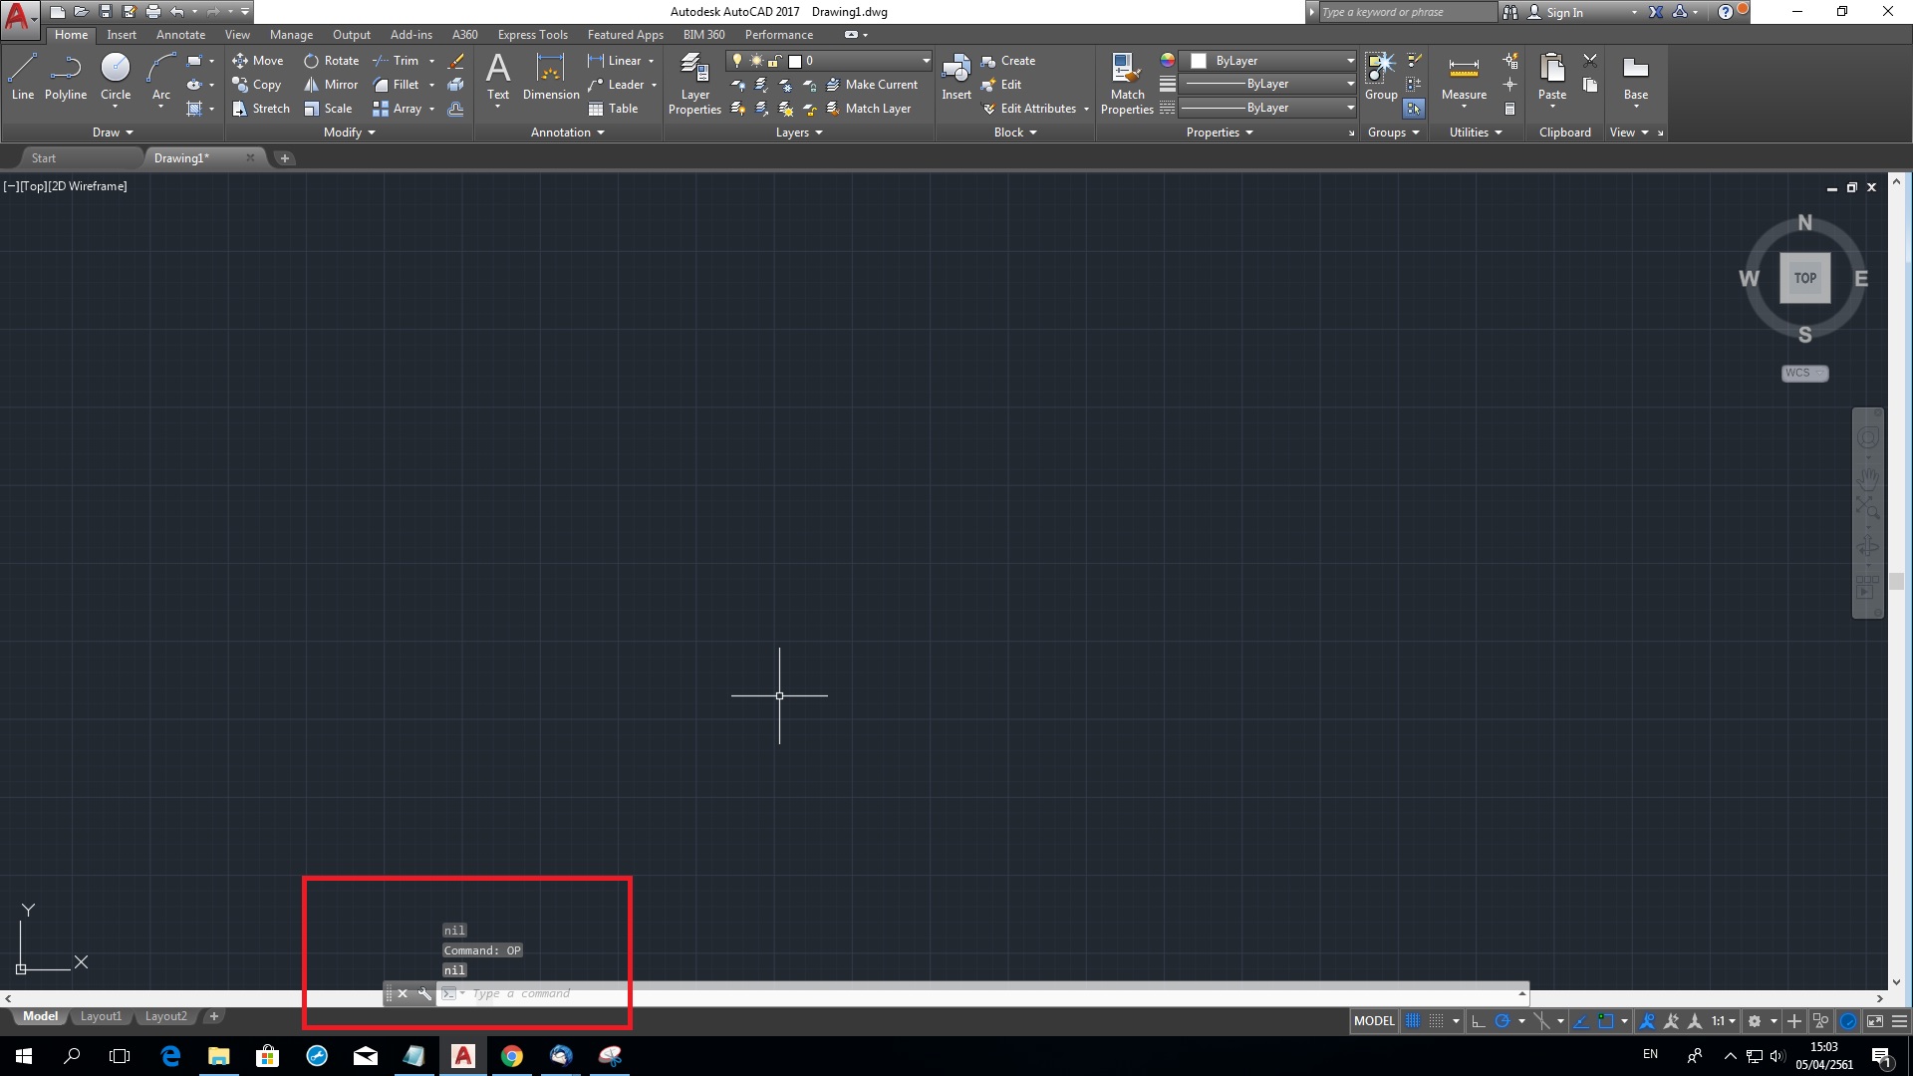
Task: Toggle grid display in status bar
Action: tap(1412, 1020)
